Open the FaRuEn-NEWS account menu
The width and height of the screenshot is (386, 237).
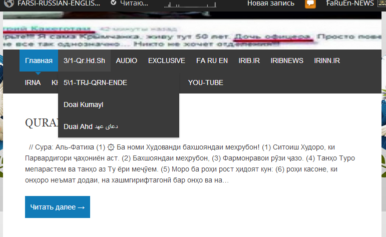click(x=349, y=3)
